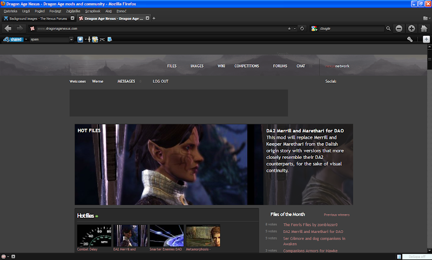This screenshot has width=432, height=260.
Task: Open the Povijest menu
Action: point(55,11)
